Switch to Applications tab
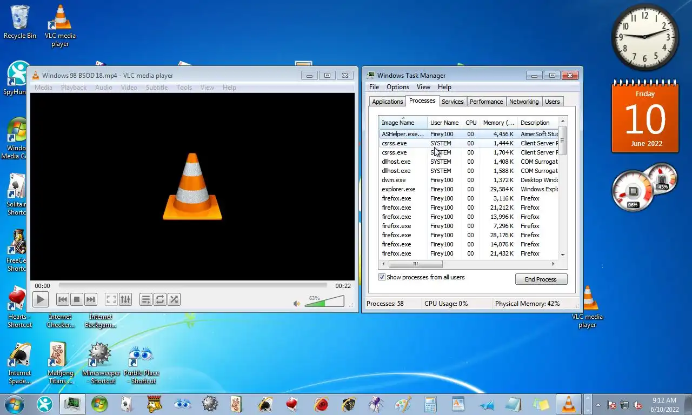The height and width of the screenshot is (415, 692). tap(388, 102)
